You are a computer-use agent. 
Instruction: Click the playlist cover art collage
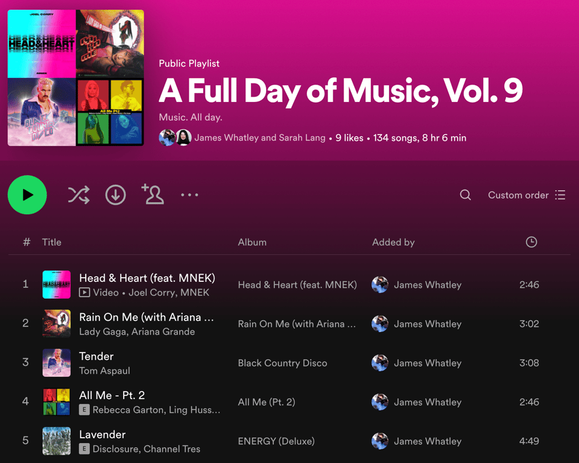[76, 78]
